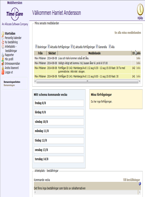Toggle the Generella checkbox
The width and height of the screenshot is (145, 197).
(97, 46)
